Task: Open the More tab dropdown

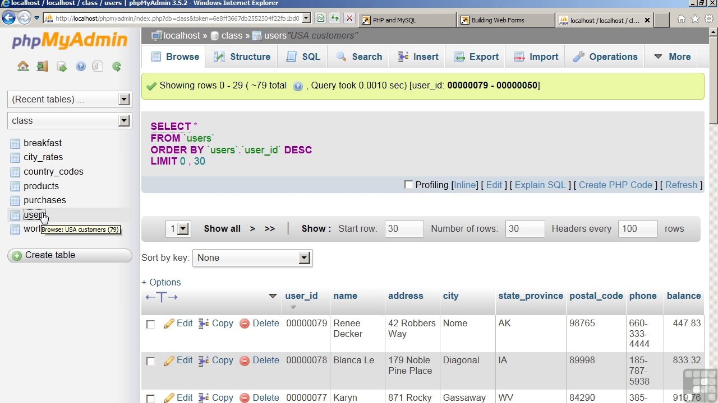Action: click(x=672, y=57)
